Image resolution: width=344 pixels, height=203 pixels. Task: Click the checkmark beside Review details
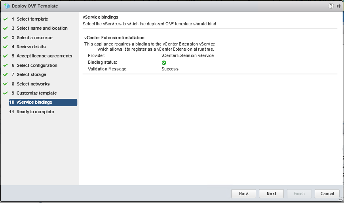pyautogui.click(x=6, y=47)
